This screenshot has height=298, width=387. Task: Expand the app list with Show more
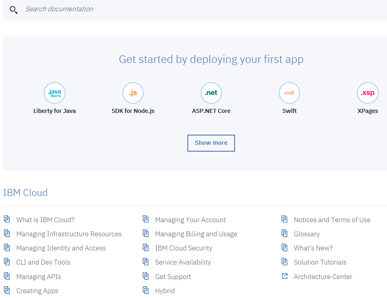click(211, 143)
